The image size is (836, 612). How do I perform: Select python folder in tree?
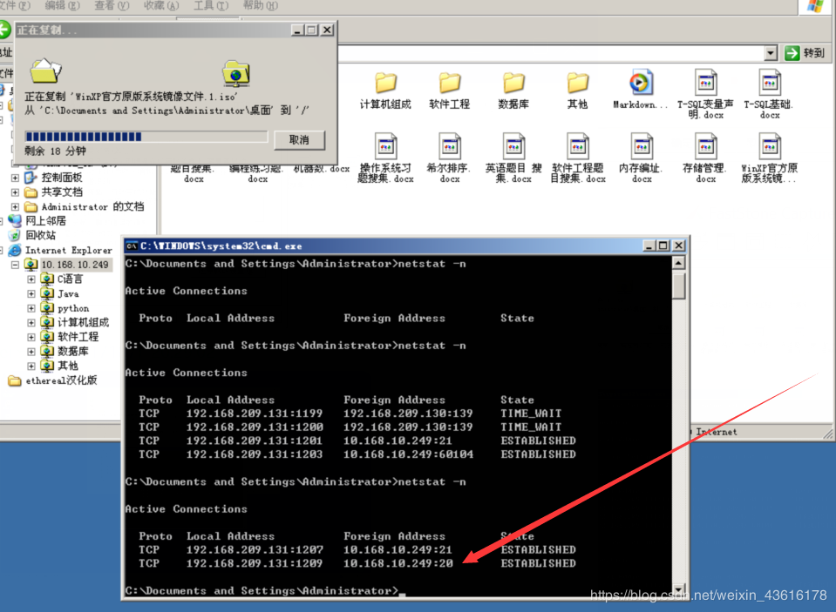[x=73, y=308]
